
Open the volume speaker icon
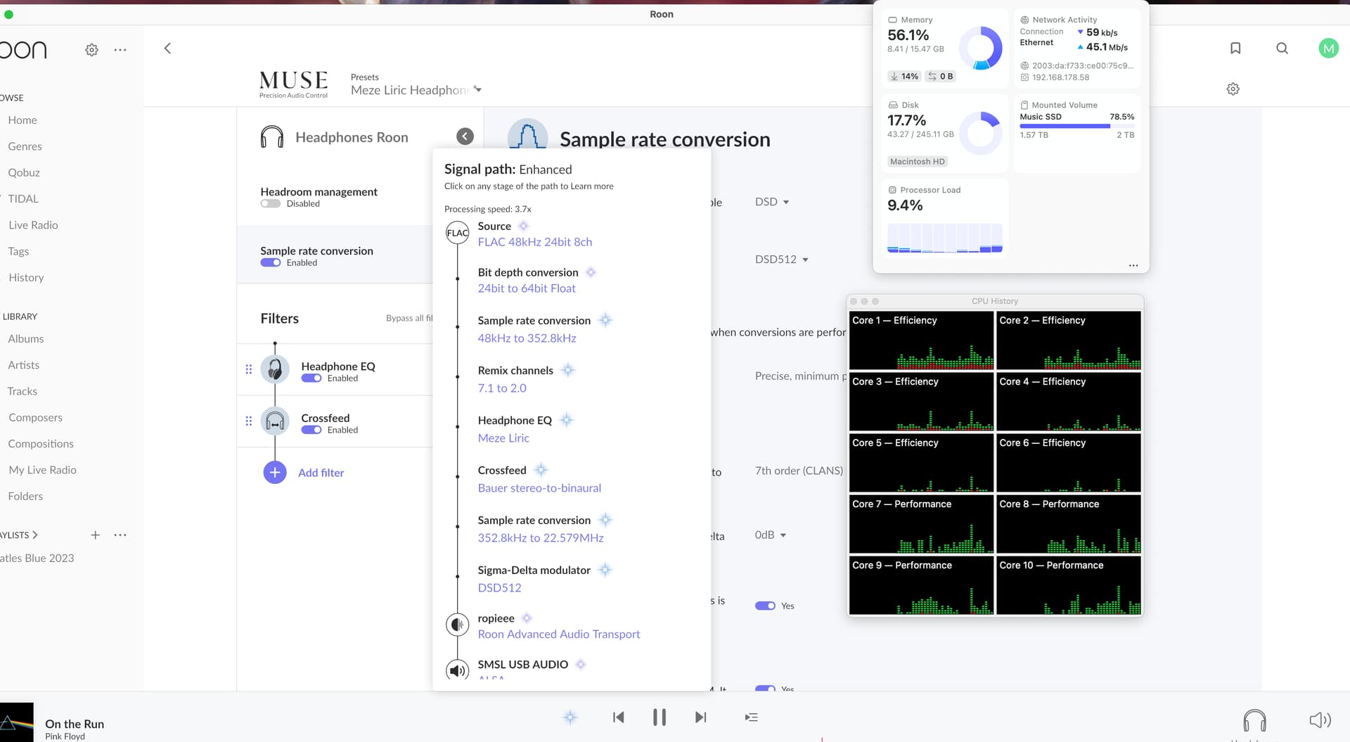1320,719
